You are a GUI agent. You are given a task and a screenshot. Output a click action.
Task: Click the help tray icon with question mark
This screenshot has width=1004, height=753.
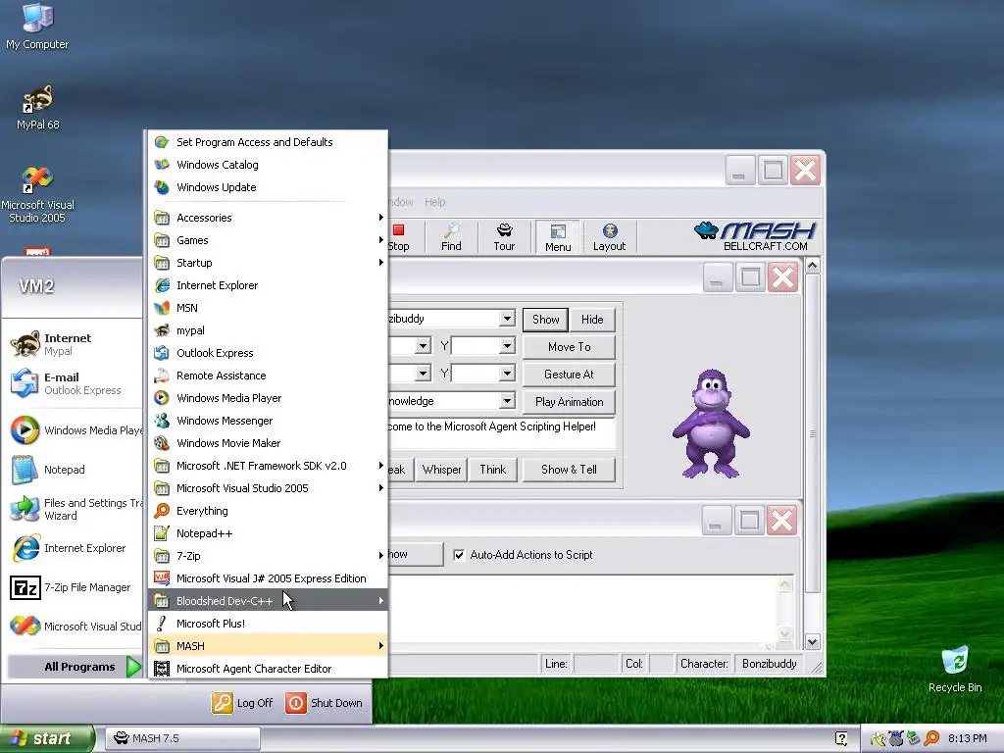(x=841, y=738)
